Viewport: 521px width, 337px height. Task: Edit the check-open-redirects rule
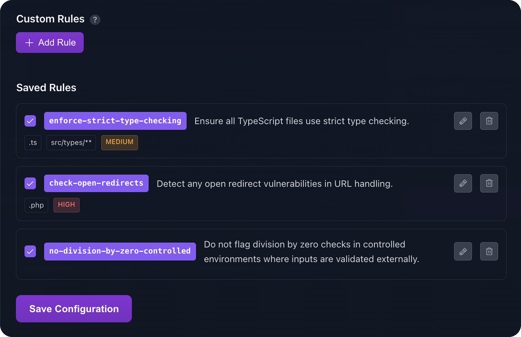coord(463,184)
